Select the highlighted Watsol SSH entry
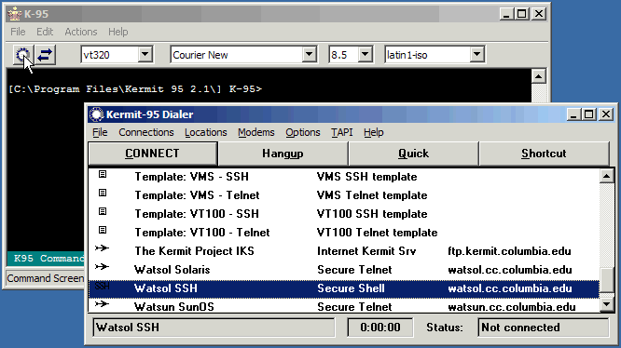This screenshot has width=621, height=348. tap(344, 288)
